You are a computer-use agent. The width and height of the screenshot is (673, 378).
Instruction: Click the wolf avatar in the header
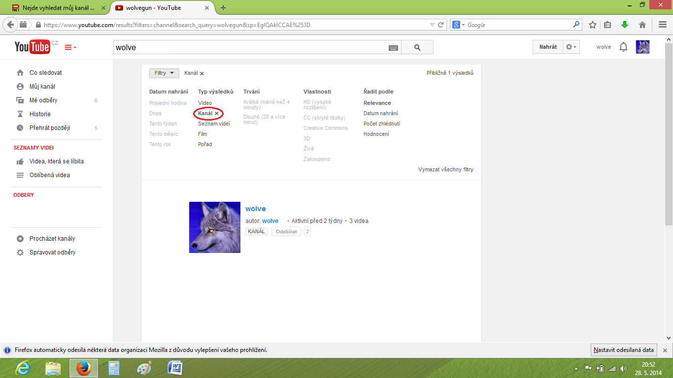point(642,47)
